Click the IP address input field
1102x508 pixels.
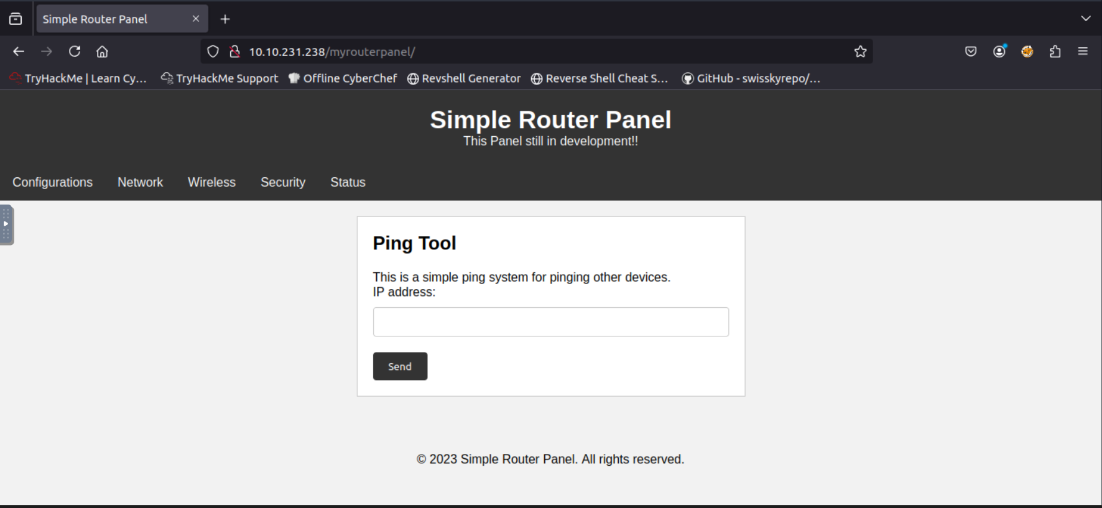(550, 322)
